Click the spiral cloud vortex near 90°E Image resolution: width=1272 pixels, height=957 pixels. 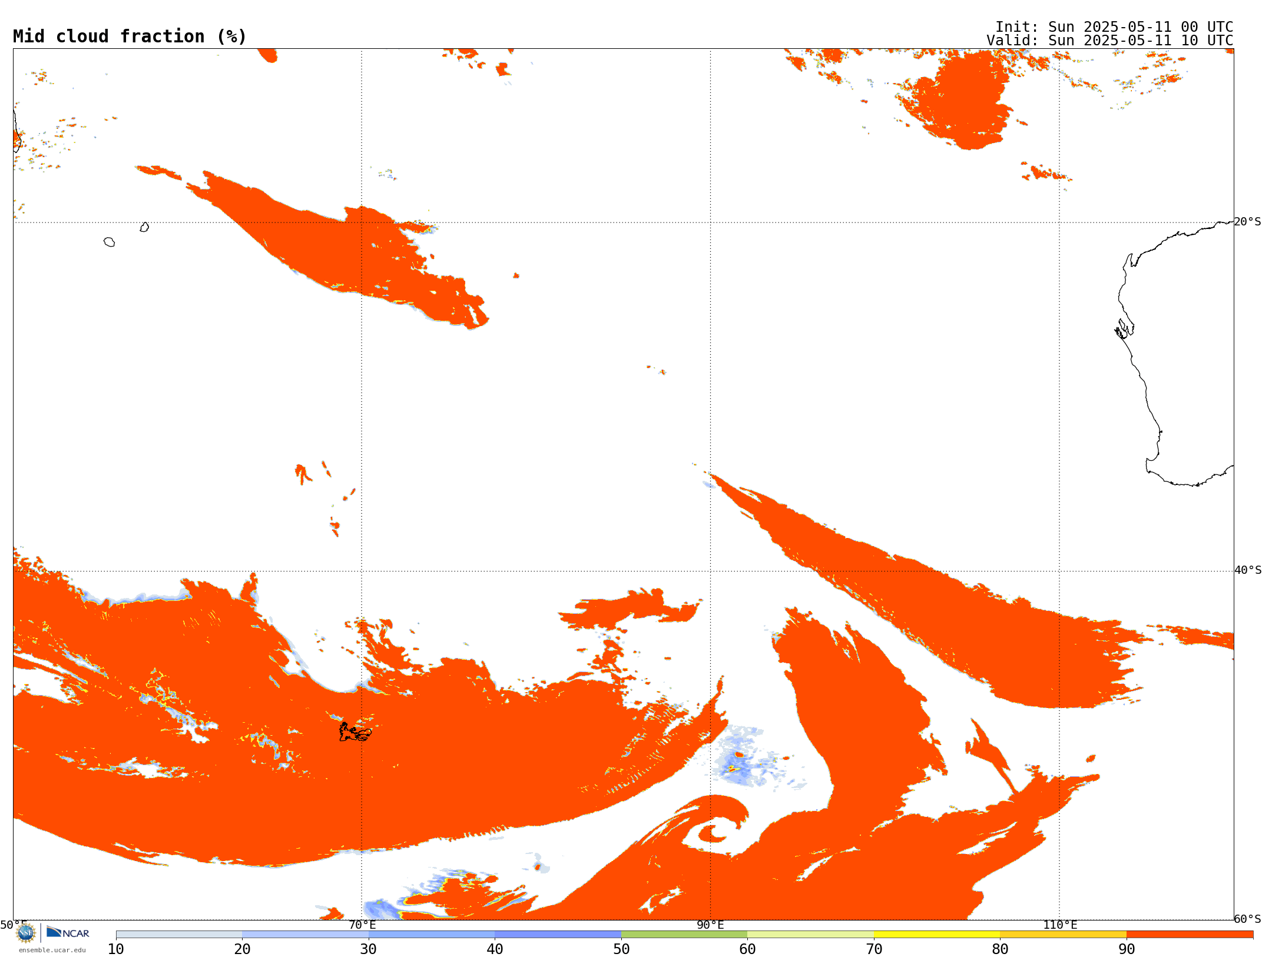pos(714,824)
